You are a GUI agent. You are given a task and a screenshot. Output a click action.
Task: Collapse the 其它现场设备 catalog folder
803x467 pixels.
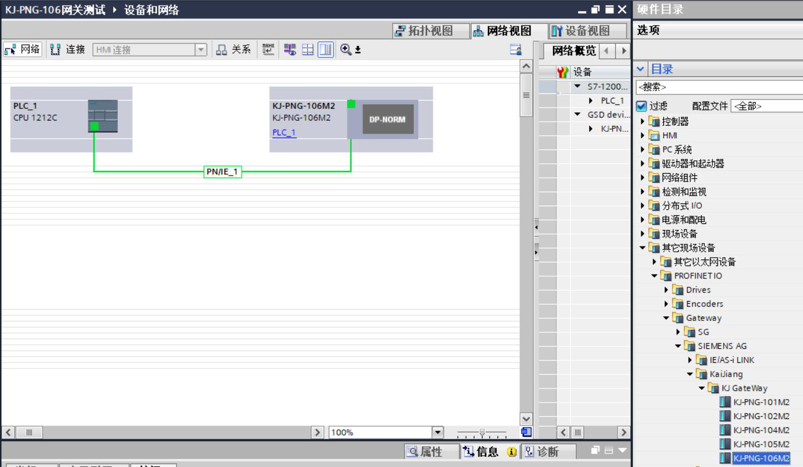coord(643,248)
